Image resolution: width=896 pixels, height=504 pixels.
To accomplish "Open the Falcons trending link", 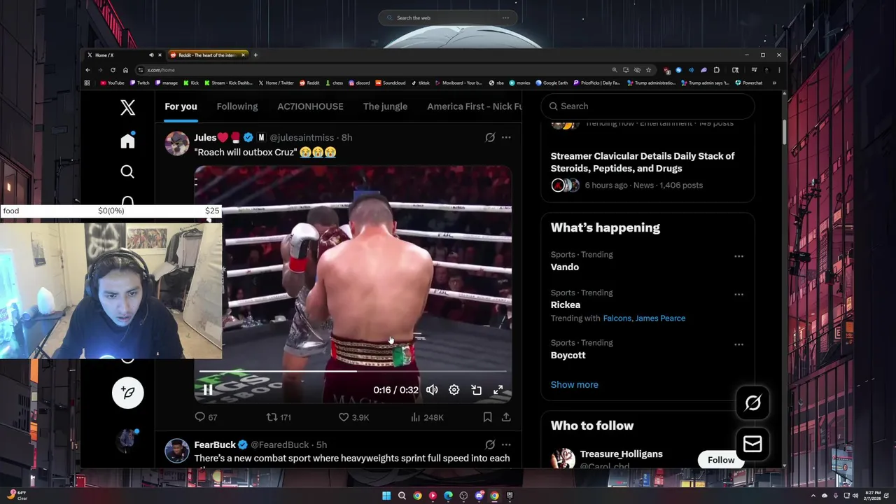I will [617, 318].
